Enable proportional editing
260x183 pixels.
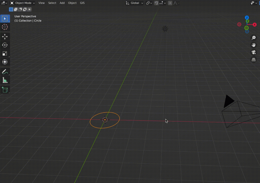(x=170, y=3)
